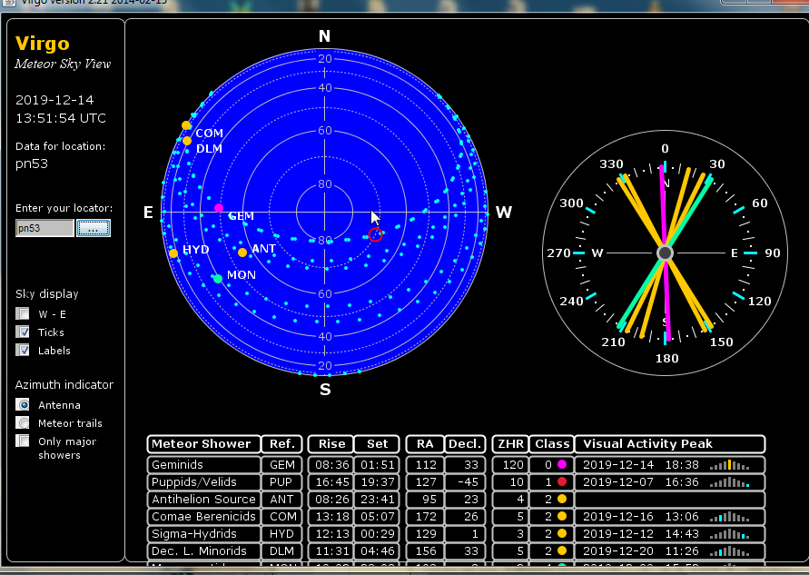Viewport: 809px width, 575px height.
Task: Click the Geminids ZHR value 120
Action: pyautogui.click(x=510, y=464)
